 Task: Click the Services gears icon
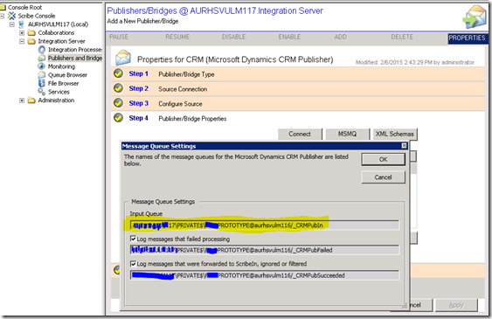[x=42, y=92]
